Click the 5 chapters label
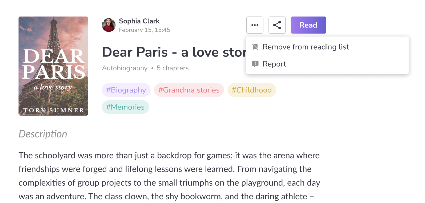The width and height of the screenshot is (425, 203). (x=173, y=68)
